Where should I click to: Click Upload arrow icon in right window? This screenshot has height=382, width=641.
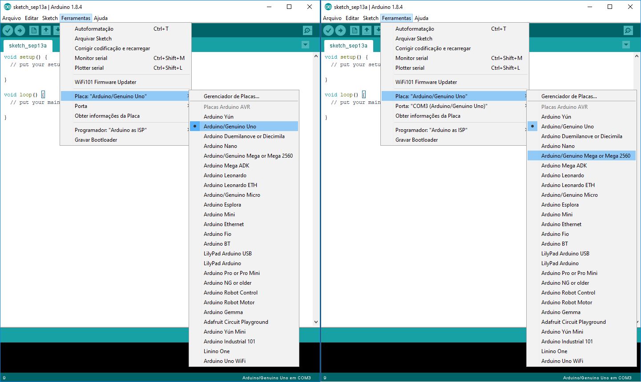tap(340, 30)
